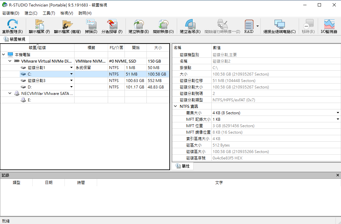341x224 pixels.
Task: Collapse the VMWare Virtual NVMe disk node
Action: pos(9,61)
